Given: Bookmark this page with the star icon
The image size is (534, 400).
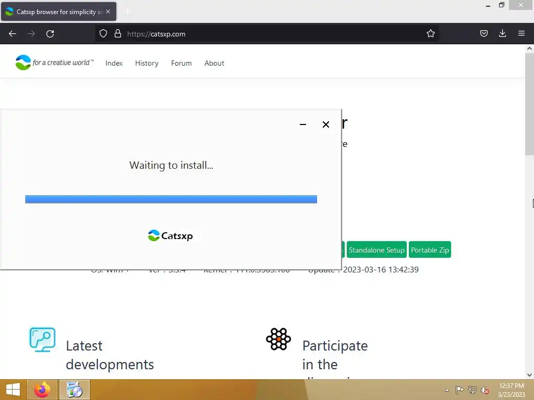Looking at the screenshot, I should [430, 34].
